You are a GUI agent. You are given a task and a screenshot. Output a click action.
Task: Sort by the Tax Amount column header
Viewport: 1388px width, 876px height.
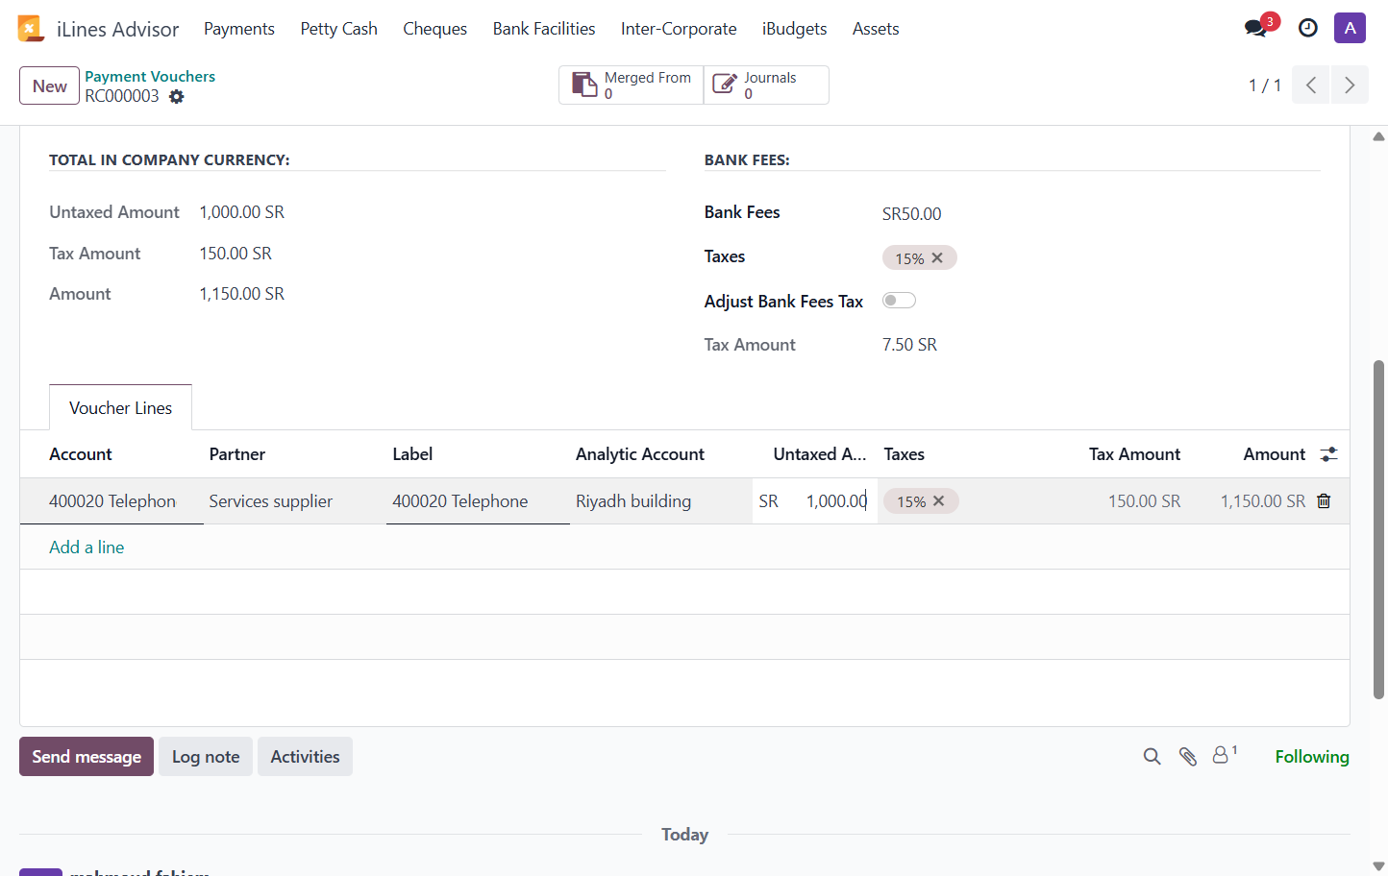[1134, 454]
